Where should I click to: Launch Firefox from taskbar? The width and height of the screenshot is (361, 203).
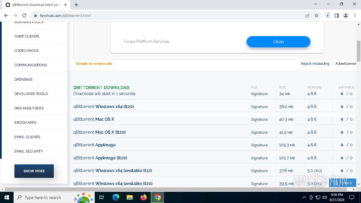144,197
